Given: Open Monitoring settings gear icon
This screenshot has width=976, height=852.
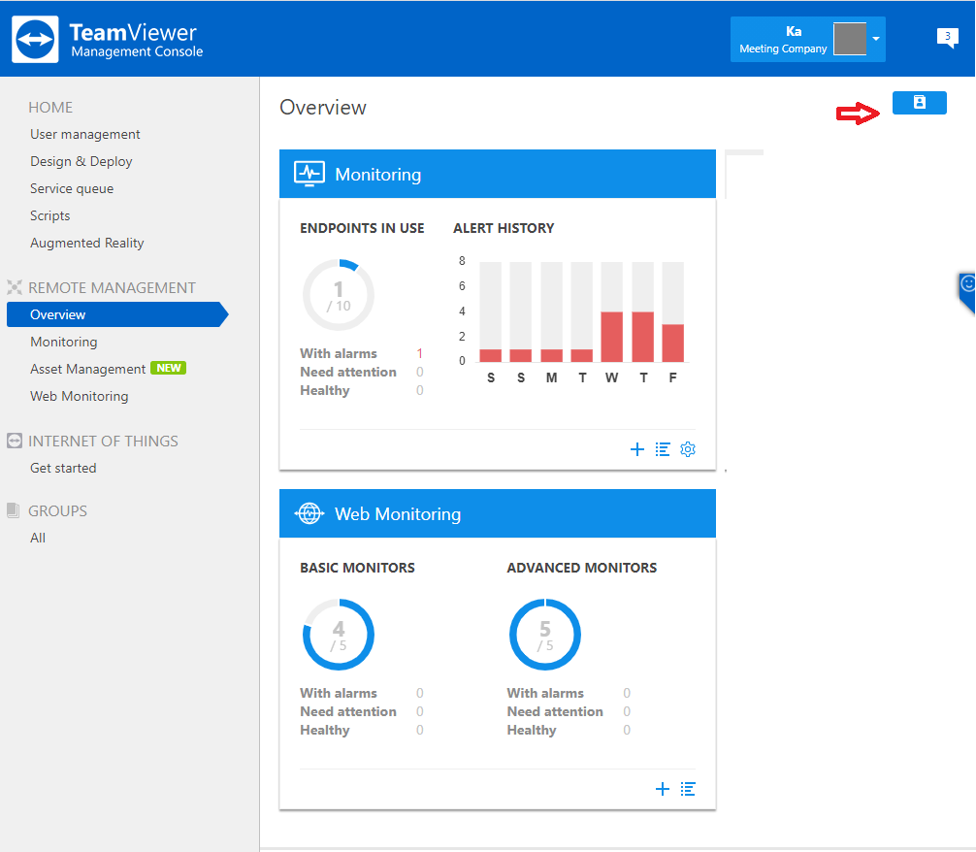Looking at the screenshot, I should [x=688, y=449].
